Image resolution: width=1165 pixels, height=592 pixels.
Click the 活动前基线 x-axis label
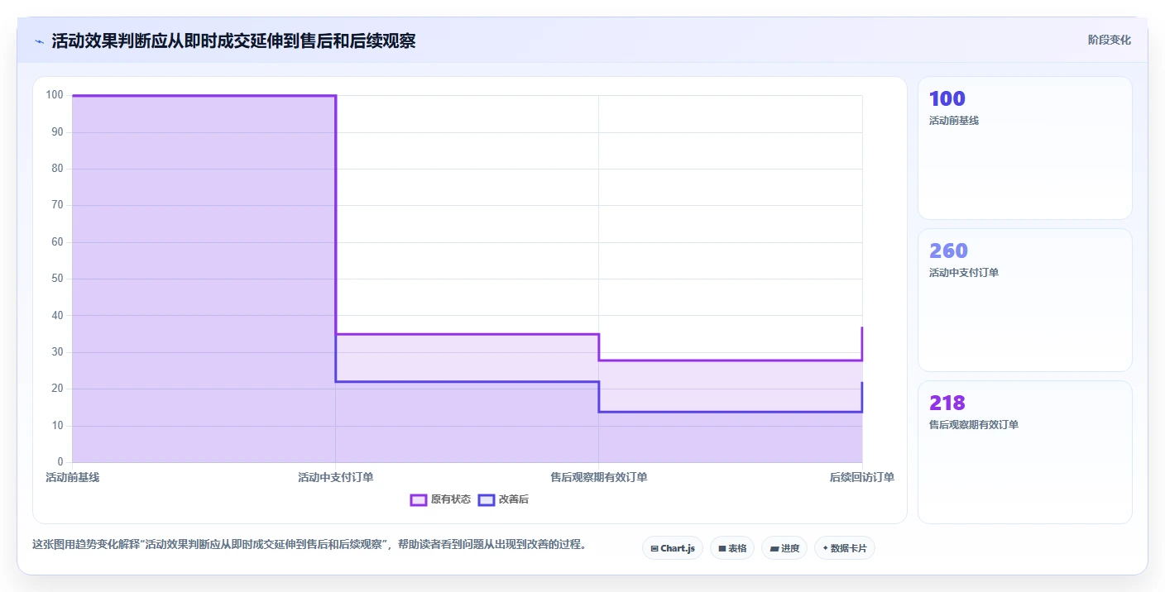pyautogui.click(x=73, y=477)
